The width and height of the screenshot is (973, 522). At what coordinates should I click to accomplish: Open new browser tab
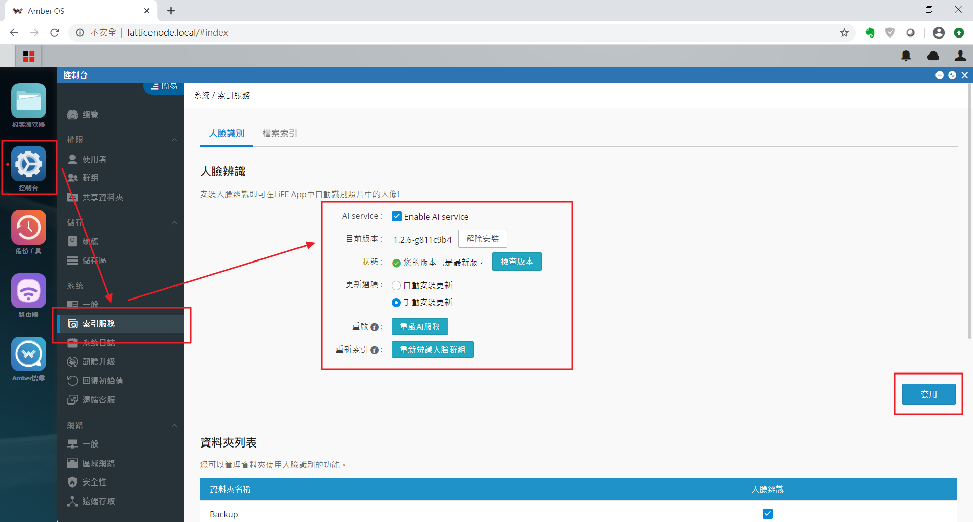[x=171, y=11]
